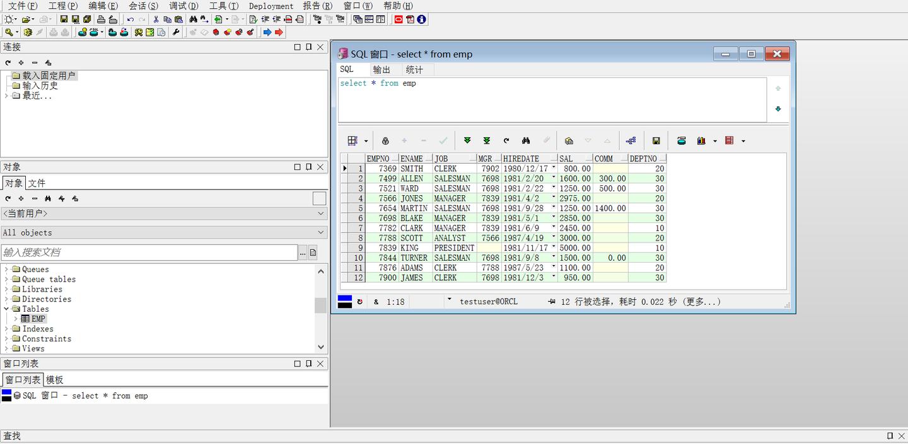Click the object tree vertical scrollbar down arrow

tap(321, 347)
